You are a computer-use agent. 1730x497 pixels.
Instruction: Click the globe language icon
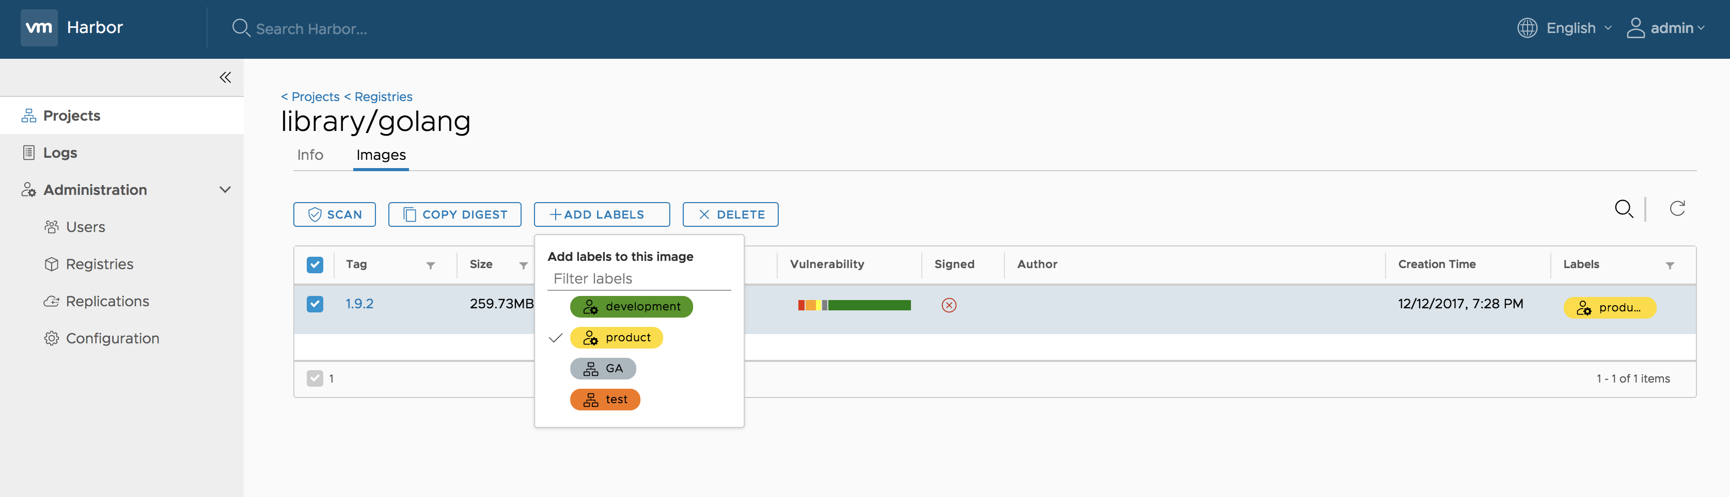1527,27
